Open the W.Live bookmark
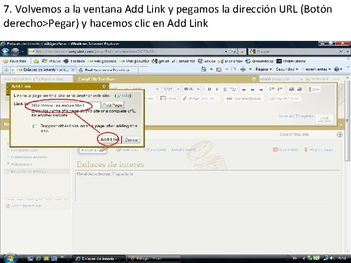The image size is (351, 263). coord(52,61)
